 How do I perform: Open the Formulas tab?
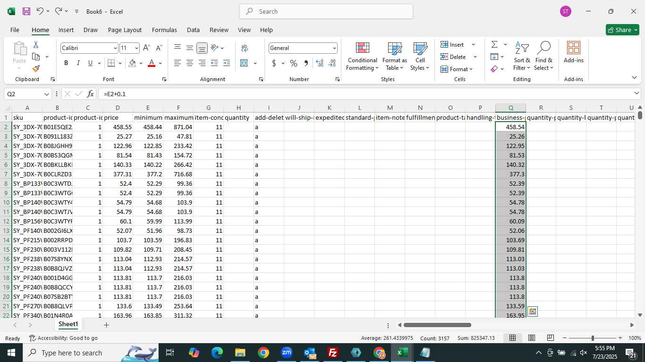point(164,30)
